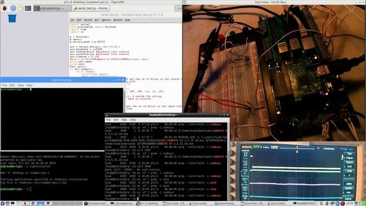Switch to pi's X desktop taskbar entry
The image size is (366, 206).
(149, 204)
